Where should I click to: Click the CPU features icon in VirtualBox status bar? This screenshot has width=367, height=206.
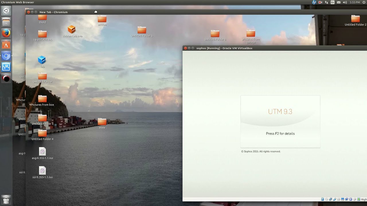coord(351,199)
